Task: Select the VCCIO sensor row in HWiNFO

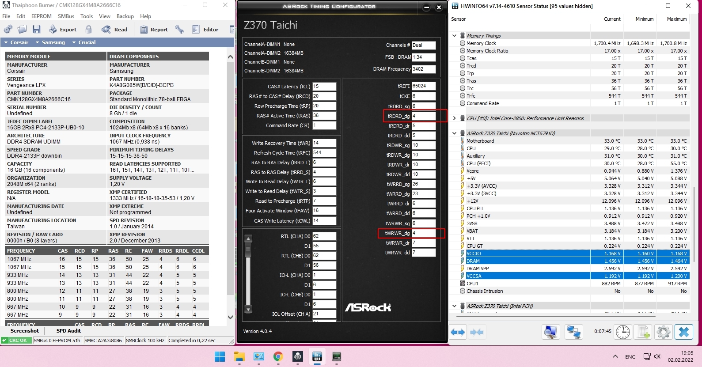Action: point(573,253)
